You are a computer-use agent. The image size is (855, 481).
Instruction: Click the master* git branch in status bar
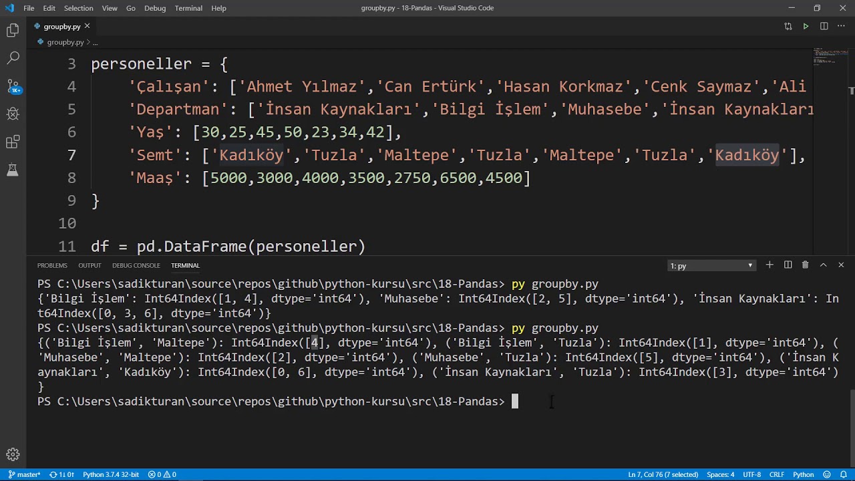coord(25,474)
